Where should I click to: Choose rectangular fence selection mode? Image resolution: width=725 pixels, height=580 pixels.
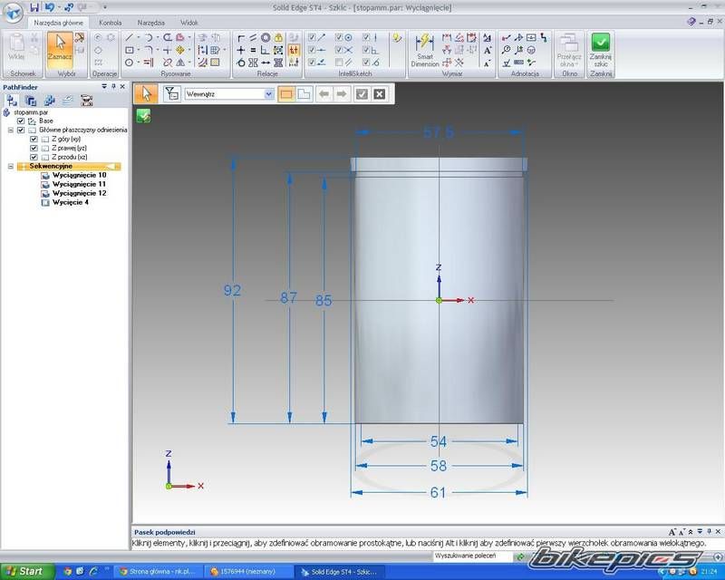(x=286, y=94)
